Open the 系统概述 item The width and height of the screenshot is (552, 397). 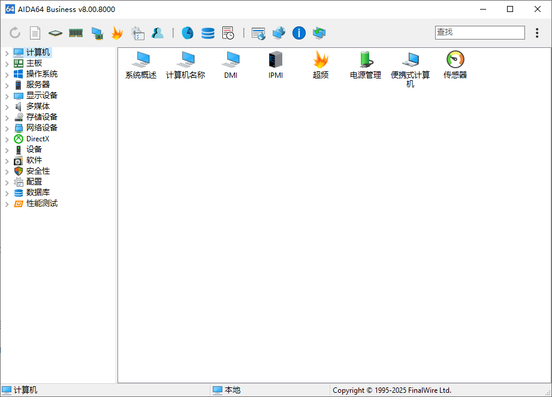(141, 60)
